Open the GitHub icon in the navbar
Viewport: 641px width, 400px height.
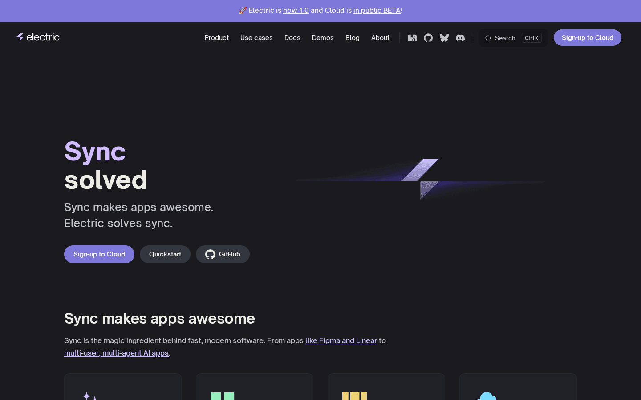[428, 38]
